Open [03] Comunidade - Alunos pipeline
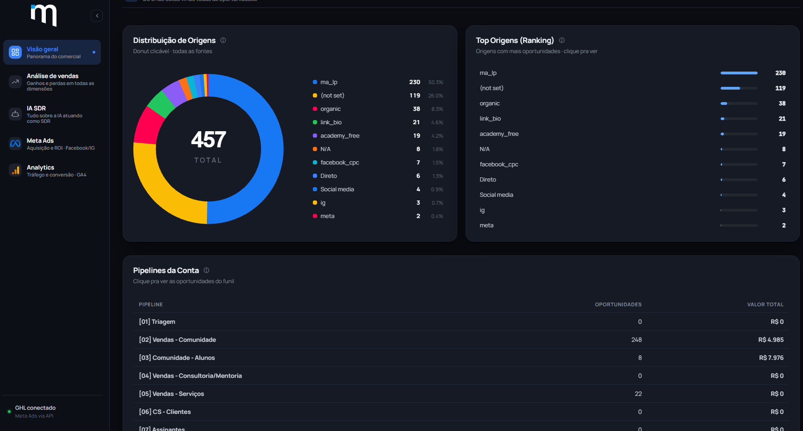This screenshot has width=803, height=431. [x=461, y=358]
